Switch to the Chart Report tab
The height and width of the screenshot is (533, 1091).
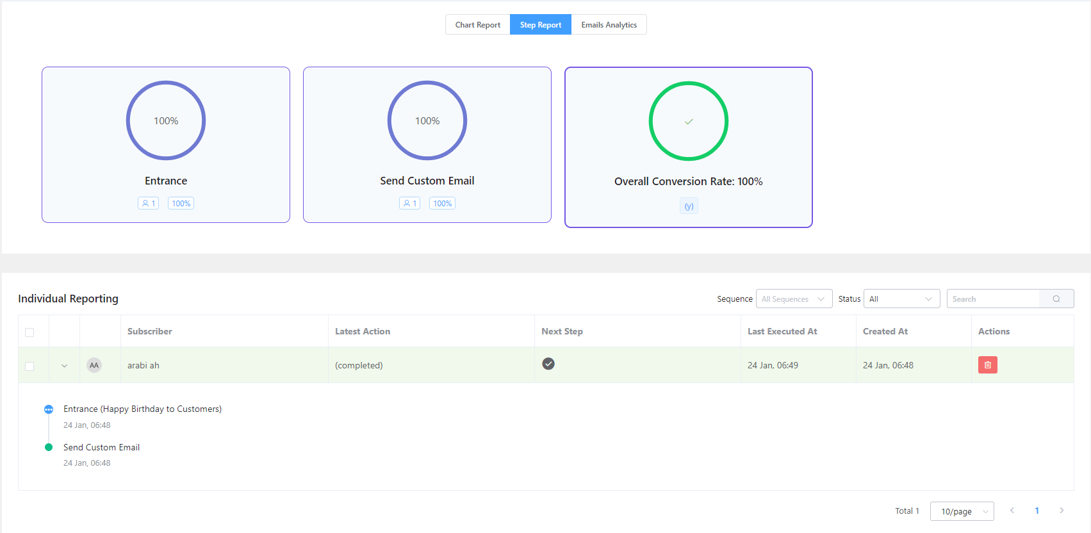[x=478, y=24]
